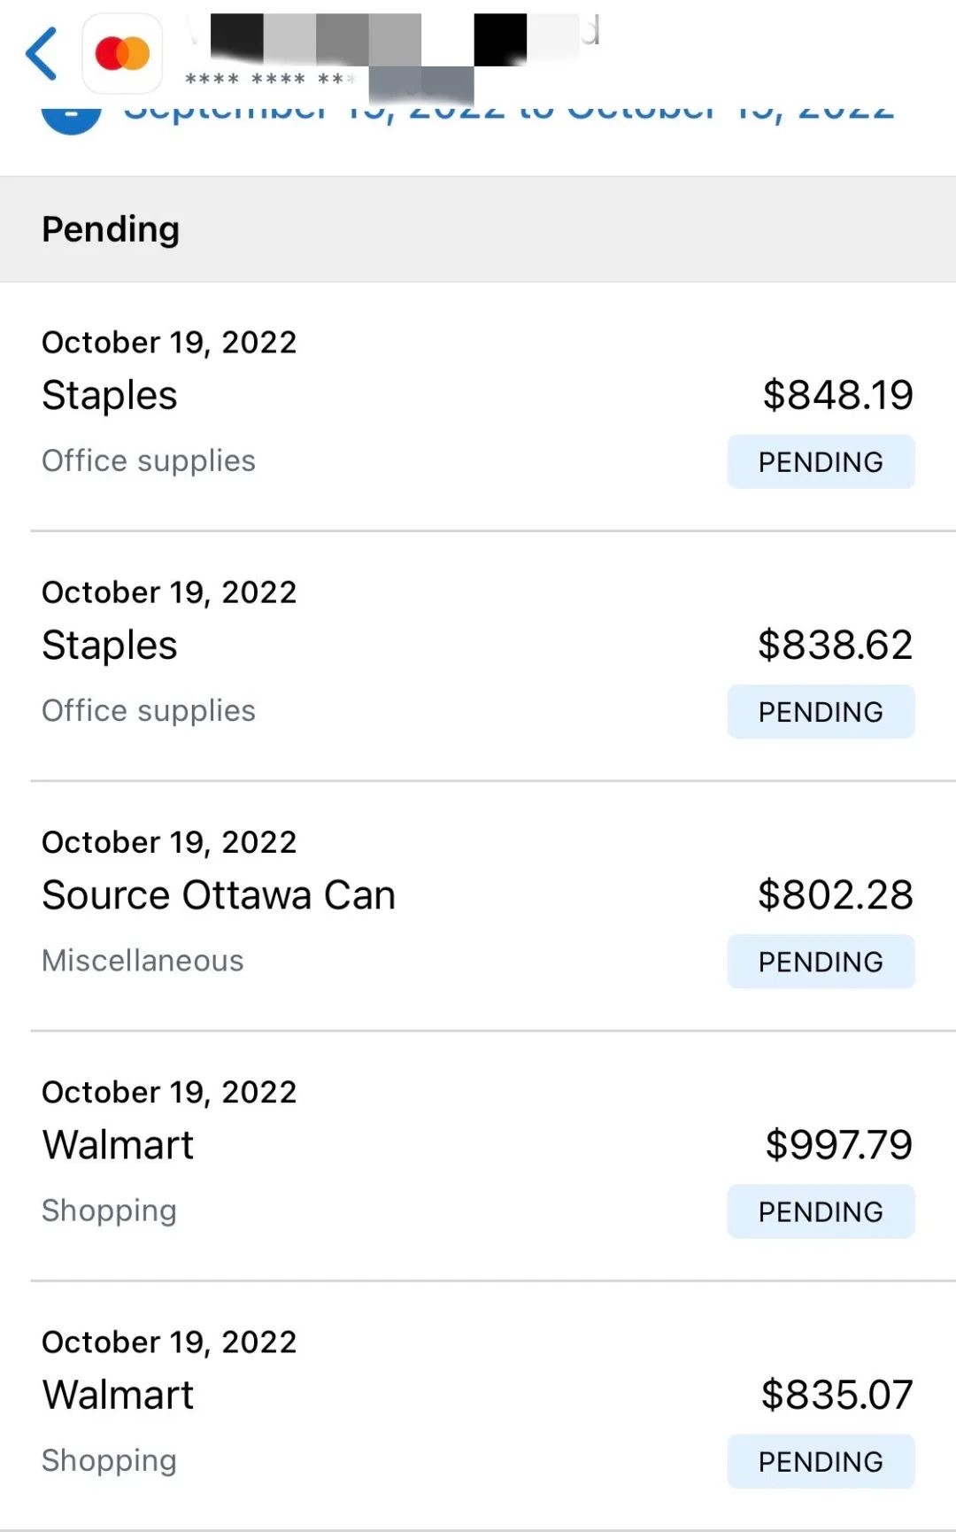This screenshot has height=1532, width=956.
Task: Tap PENDING badge under $802.28
Action: [x=821, y=961]
